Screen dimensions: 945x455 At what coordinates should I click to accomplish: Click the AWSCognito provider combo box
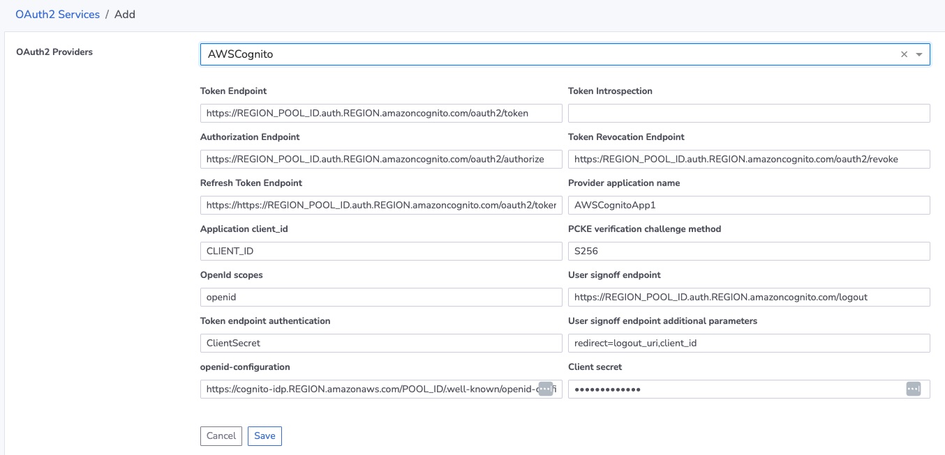tap(544, 54)
